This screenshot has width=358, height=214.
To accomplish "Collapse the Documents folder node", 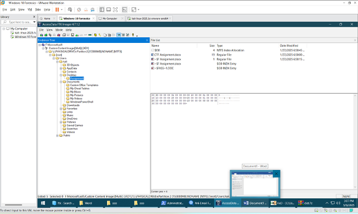I will (61, 82).
